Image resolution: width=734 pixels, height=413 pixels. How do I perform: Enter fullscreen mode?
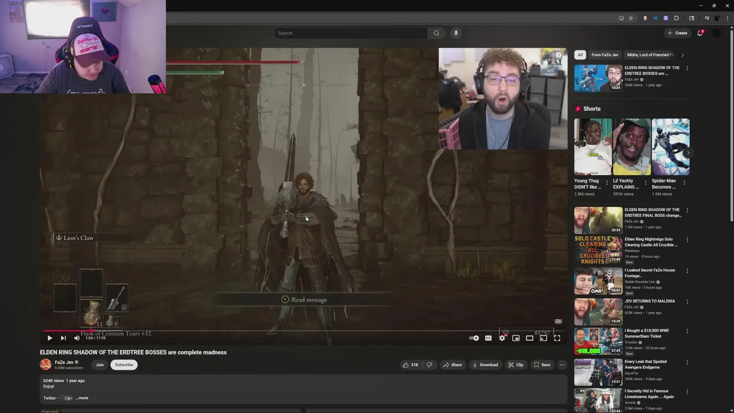557,338
